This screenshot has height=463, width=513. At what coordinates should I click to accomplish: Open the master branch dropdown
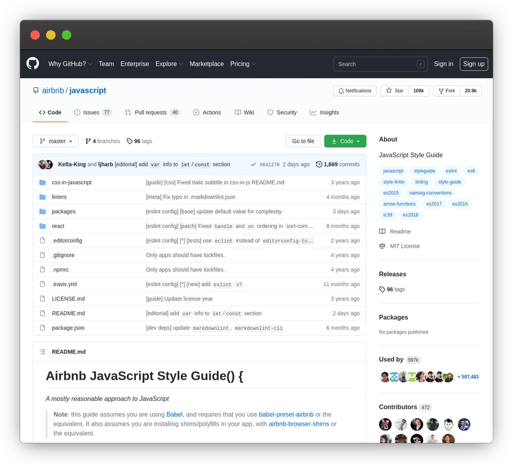pyautogui.click(x=56, y=141)
